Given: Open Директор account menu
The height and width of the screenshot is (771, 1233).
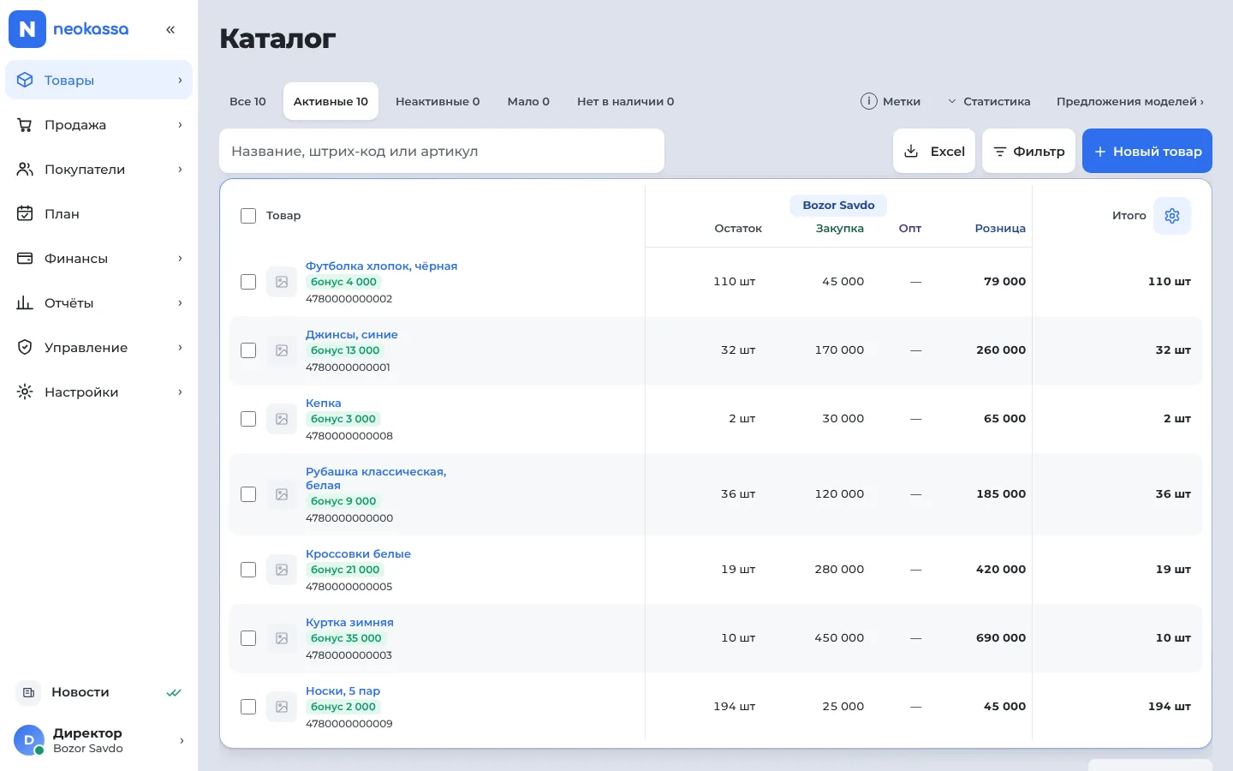Looking at the screenshot, I should (x=99, y=740).
